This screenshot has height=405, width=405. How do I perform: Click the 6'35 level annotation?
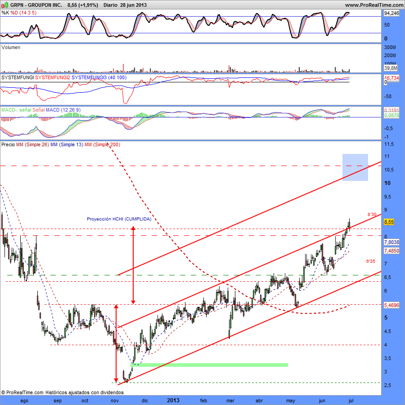pos(371,261)
